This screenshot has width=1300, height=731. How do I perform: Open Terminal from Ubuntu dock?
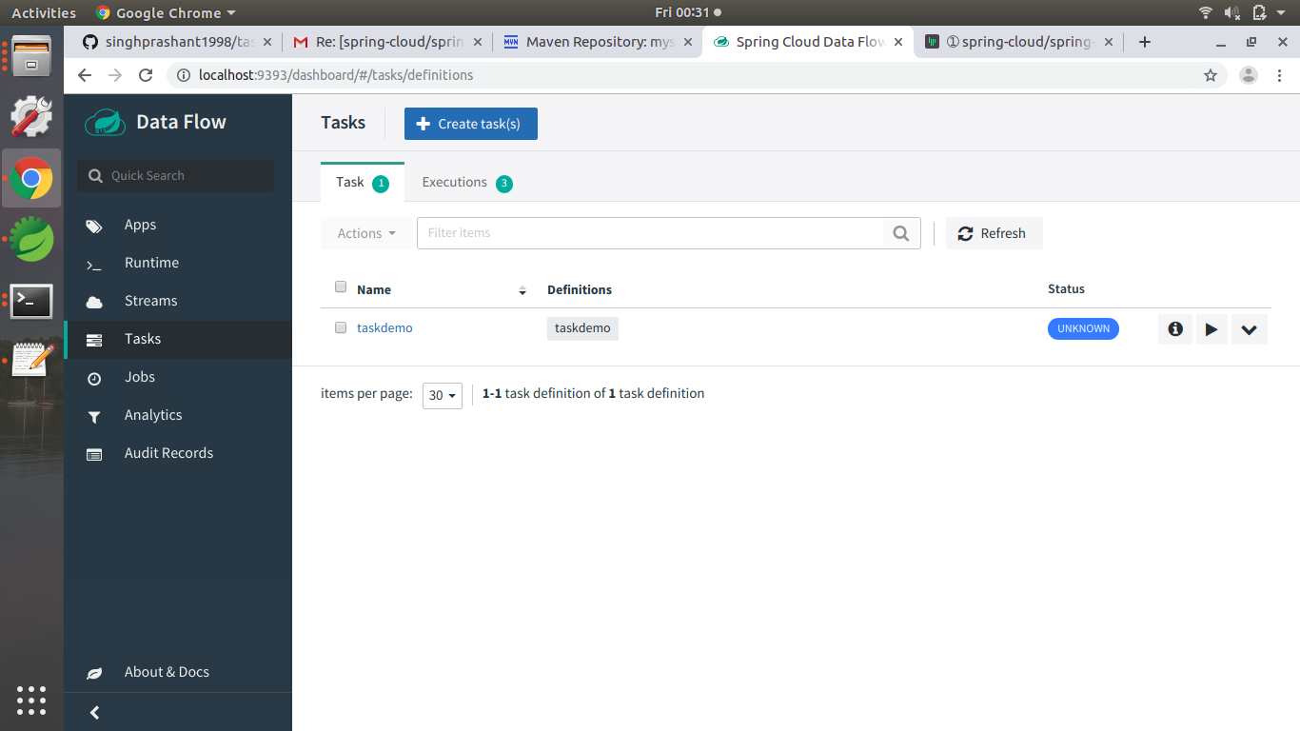(31, 302)
